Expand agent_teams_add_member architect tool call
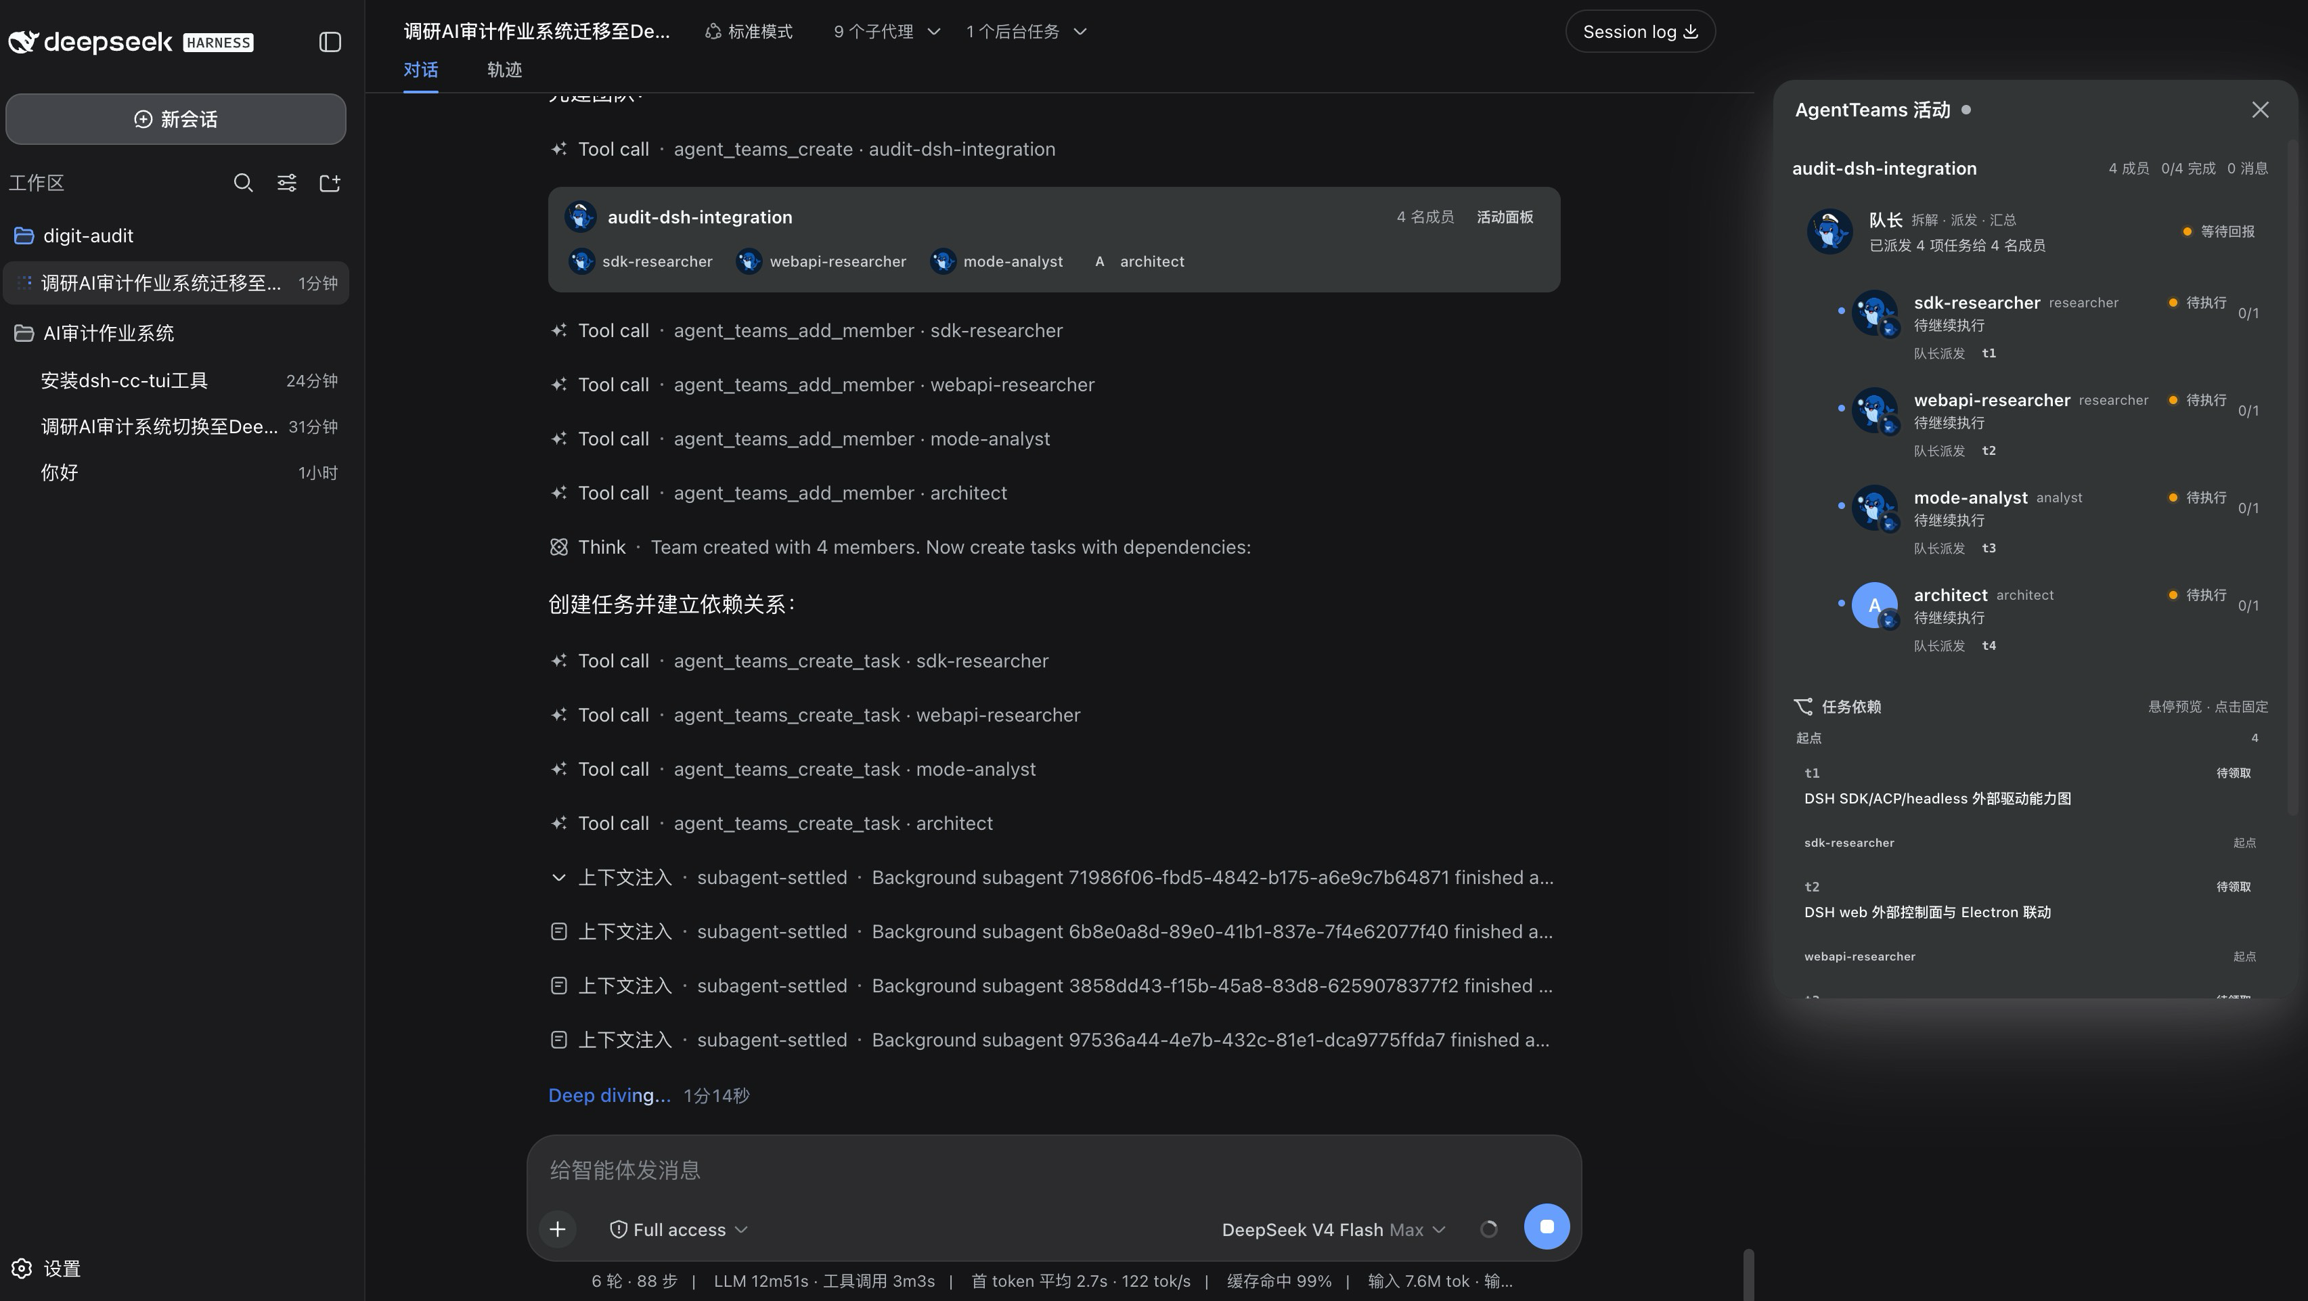This screenshot has height=1301, width=2308. coord(778,493)
